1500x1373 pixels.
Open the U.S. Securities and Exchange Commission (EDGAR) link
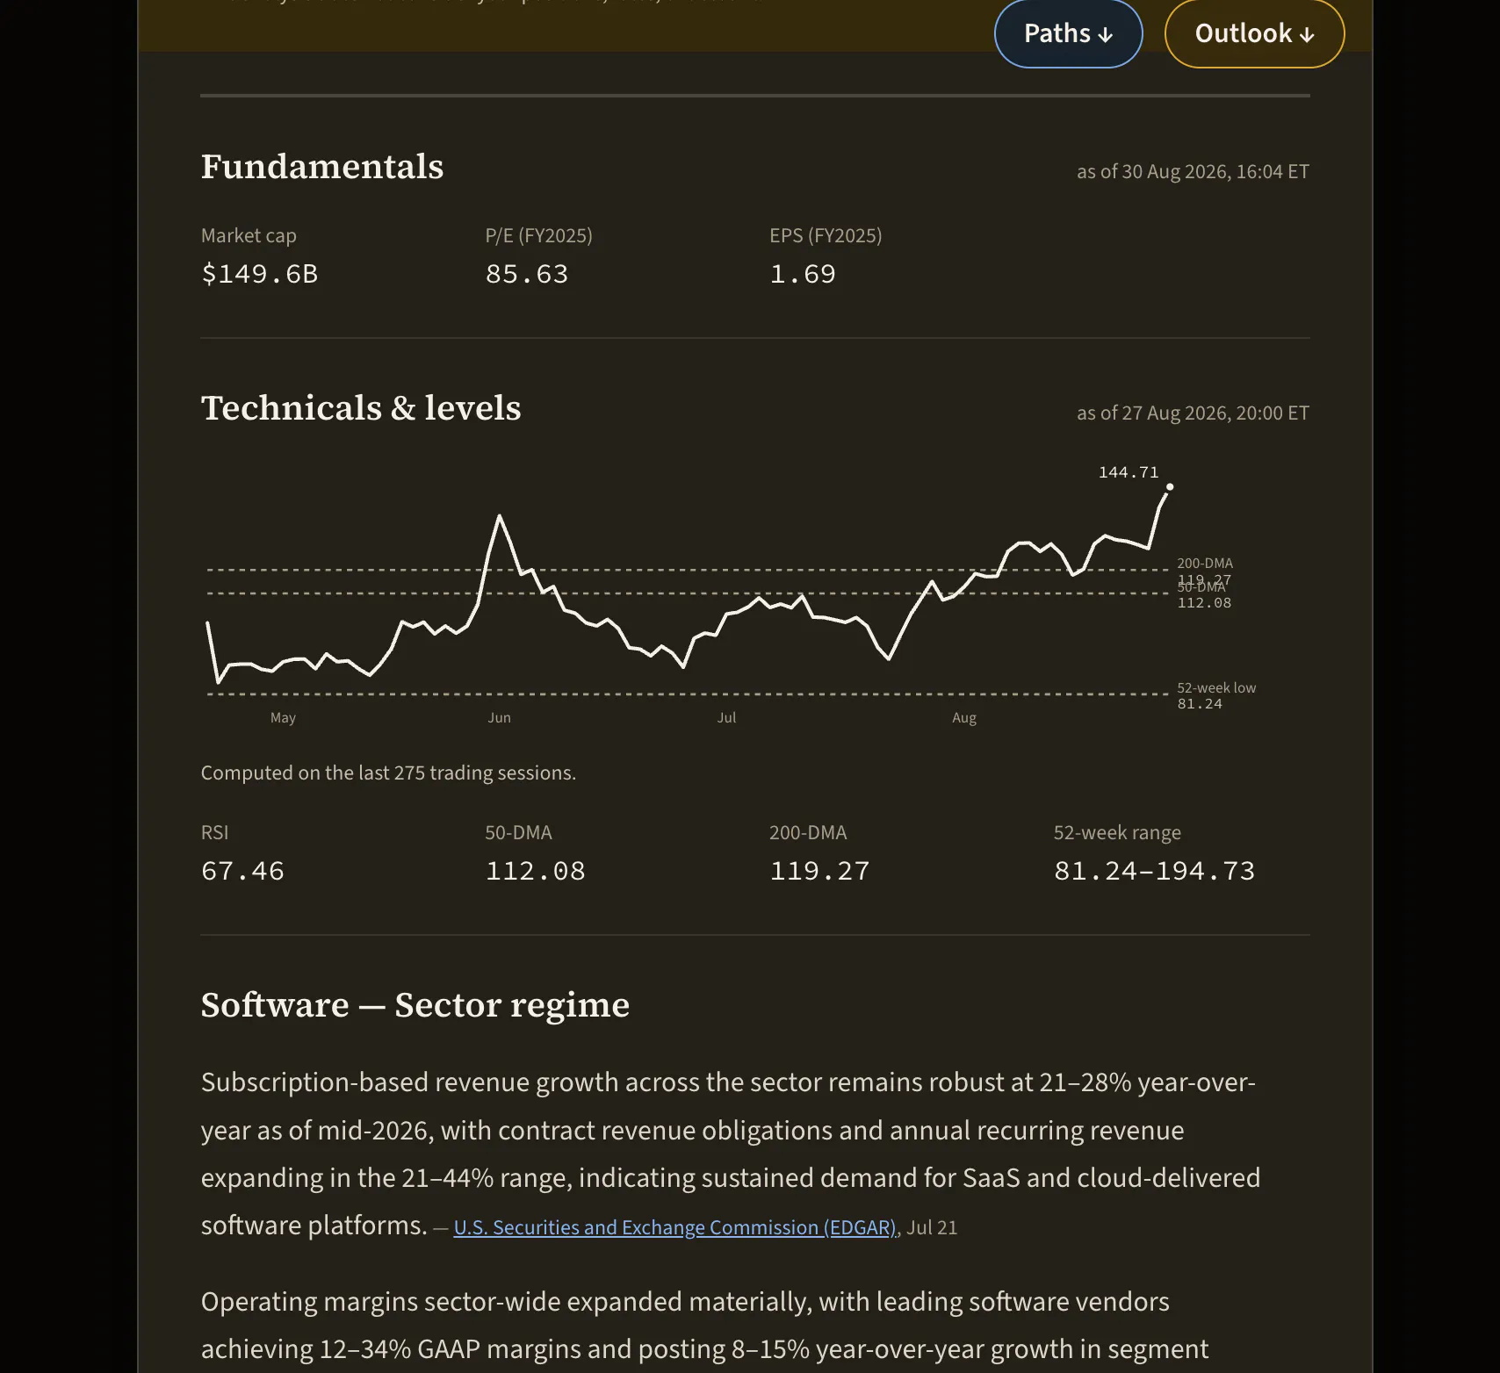click(674, 1227)
